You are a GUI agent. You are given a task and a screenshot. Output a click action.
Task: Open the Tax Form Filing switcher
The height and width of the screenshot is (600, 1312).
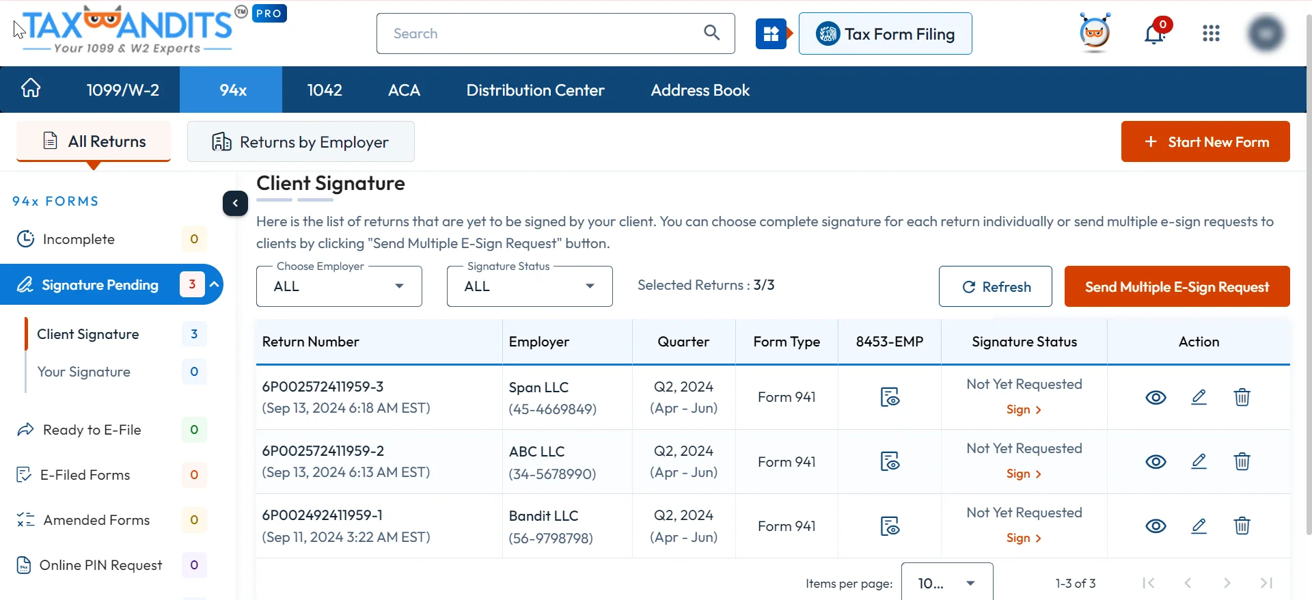tap(885, 33)
